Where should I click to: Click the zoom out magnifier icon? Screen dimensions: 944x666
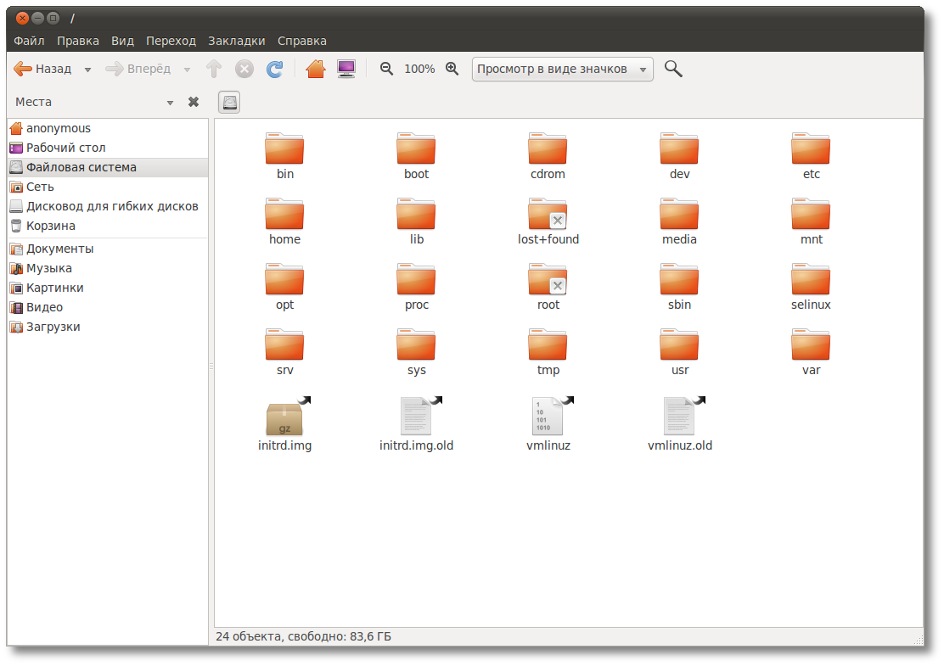(386, 69)
